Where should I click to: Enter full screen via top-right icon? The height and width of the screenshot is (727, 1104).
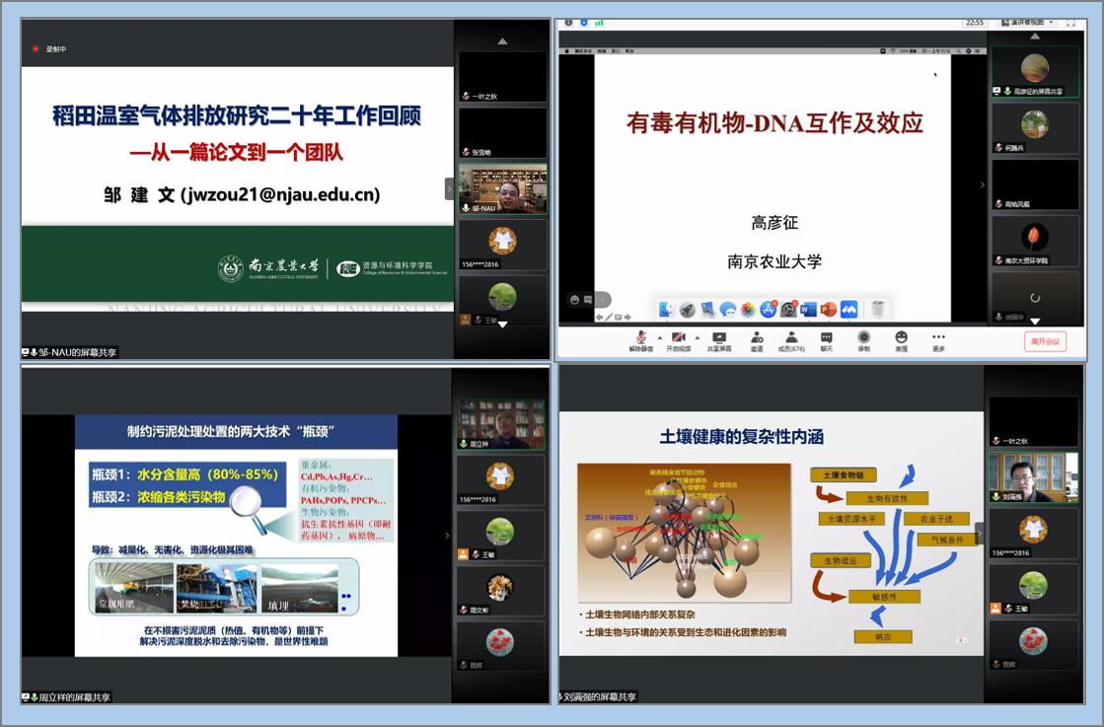(1071, 22)
